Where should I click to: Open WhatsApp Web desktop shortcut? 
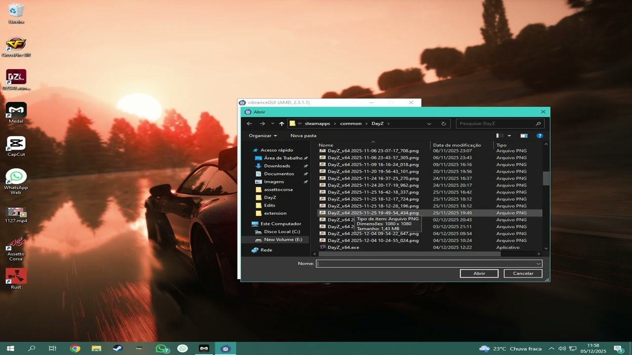pos(16,181)
